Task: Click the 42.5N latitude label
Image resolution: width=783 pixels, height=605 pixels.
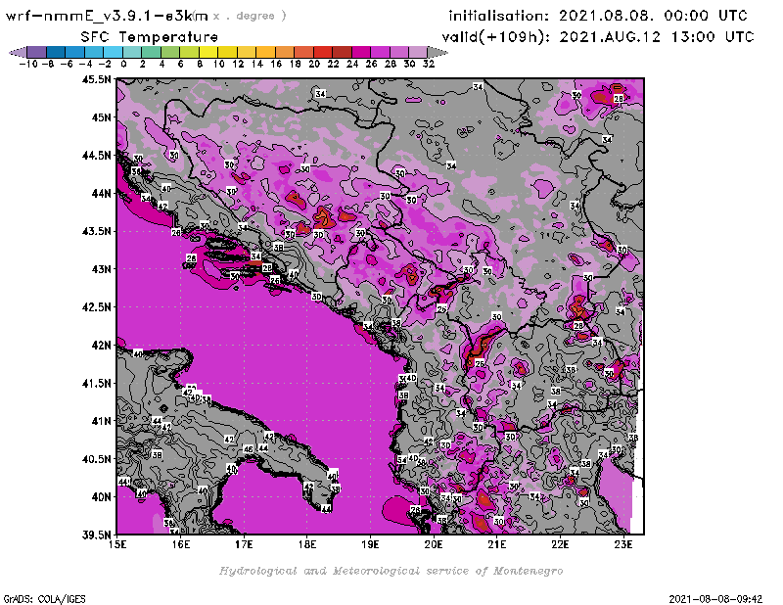Action: [x=96, y=307]
